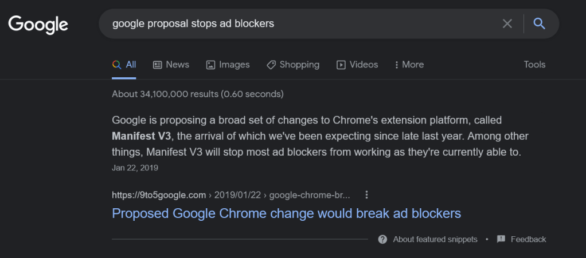
Task: Click the question mark snippet icon
Action: (x=382, y=239)
